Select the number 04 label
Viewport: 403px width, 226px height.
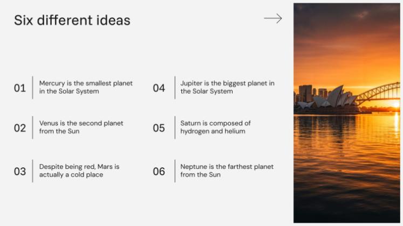[159, 88]
